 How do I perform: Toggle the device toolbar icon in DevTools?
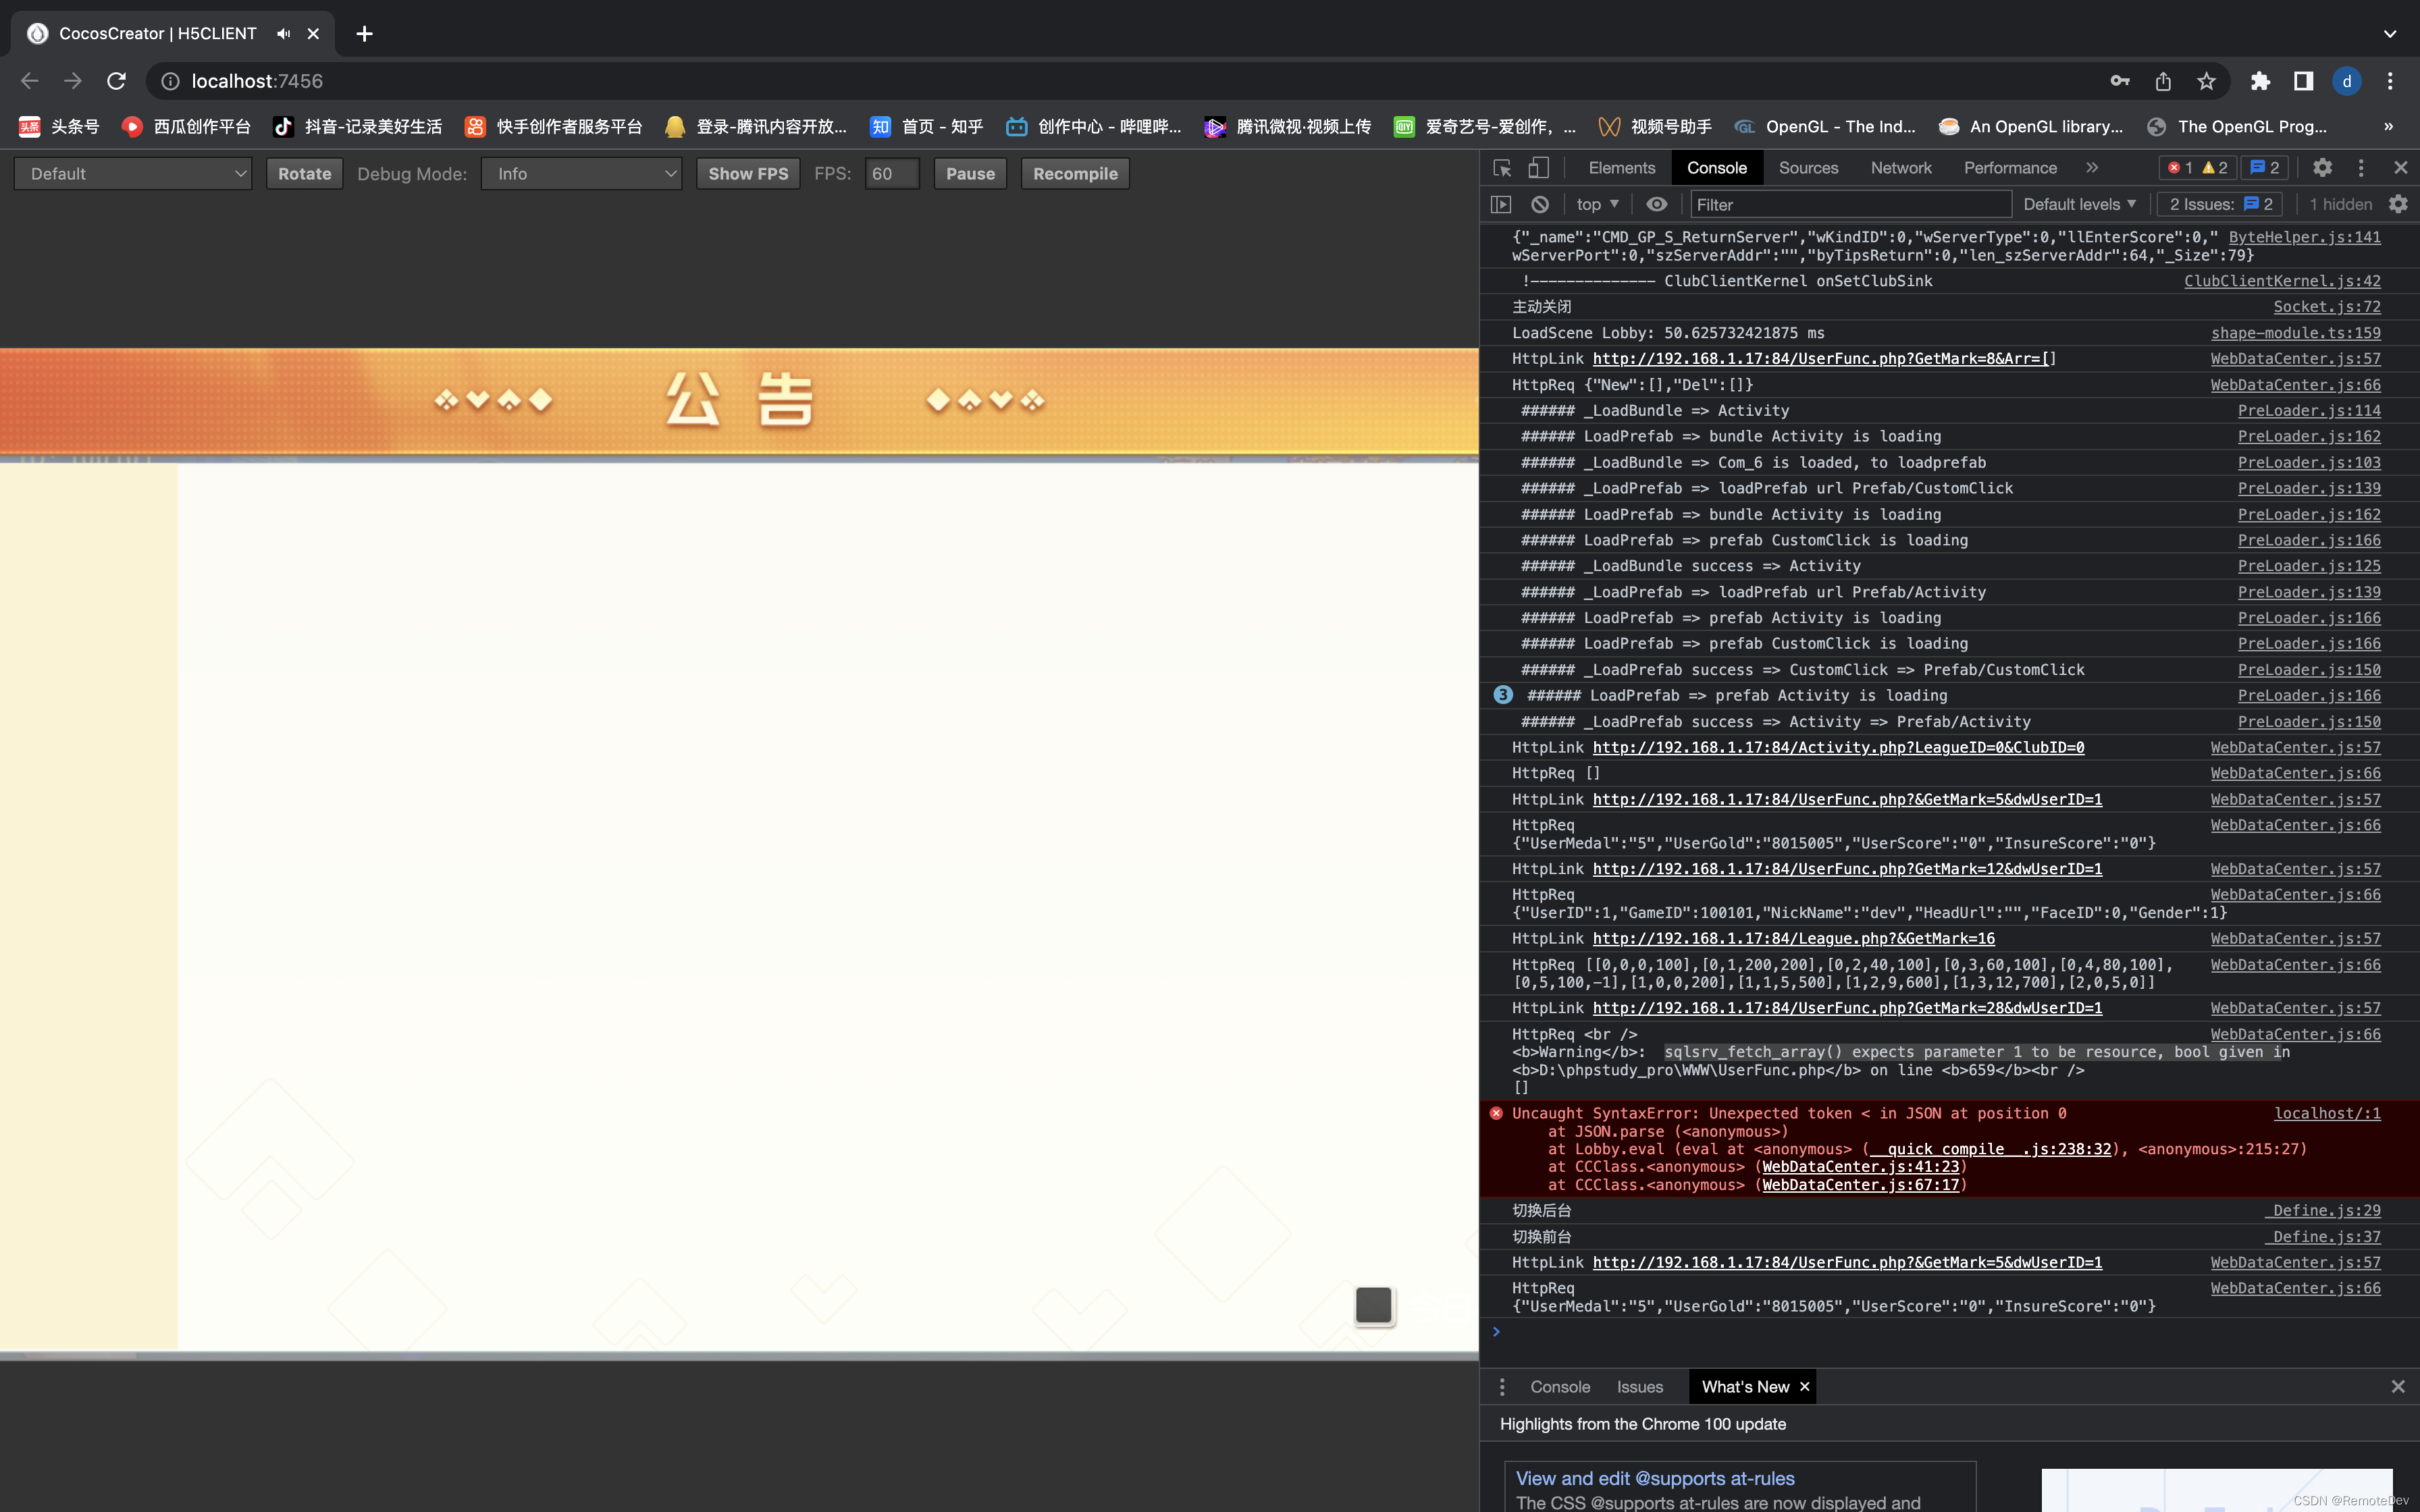[1538, 168]
